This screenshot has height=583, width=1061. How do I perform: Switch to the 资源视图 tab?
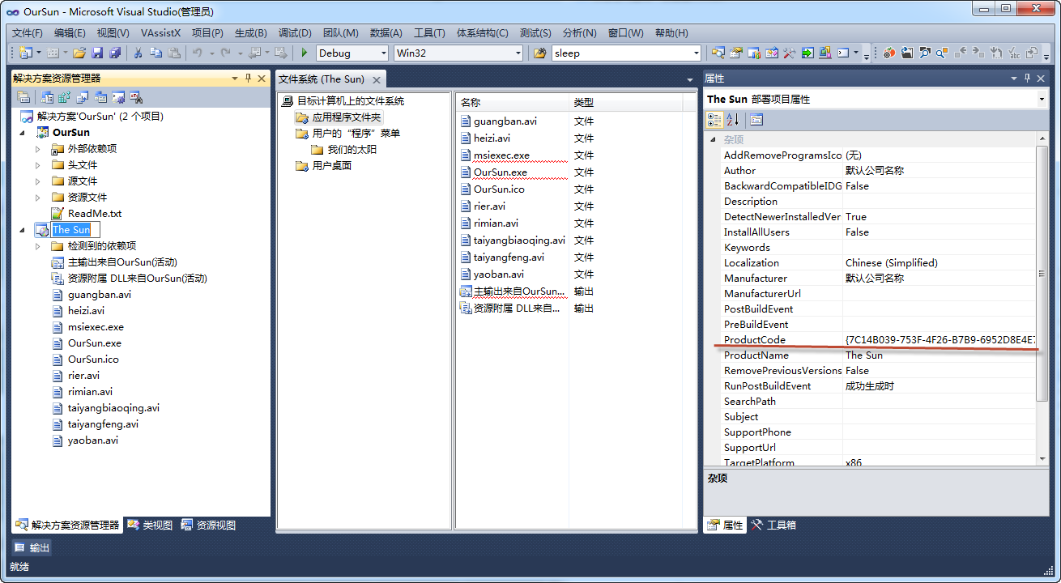click(x=208, y=525)
